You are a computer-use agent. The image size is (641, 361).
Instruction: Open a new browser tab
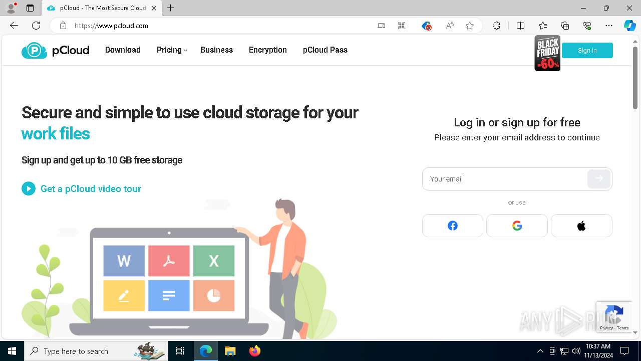click(x=171, y=8)
